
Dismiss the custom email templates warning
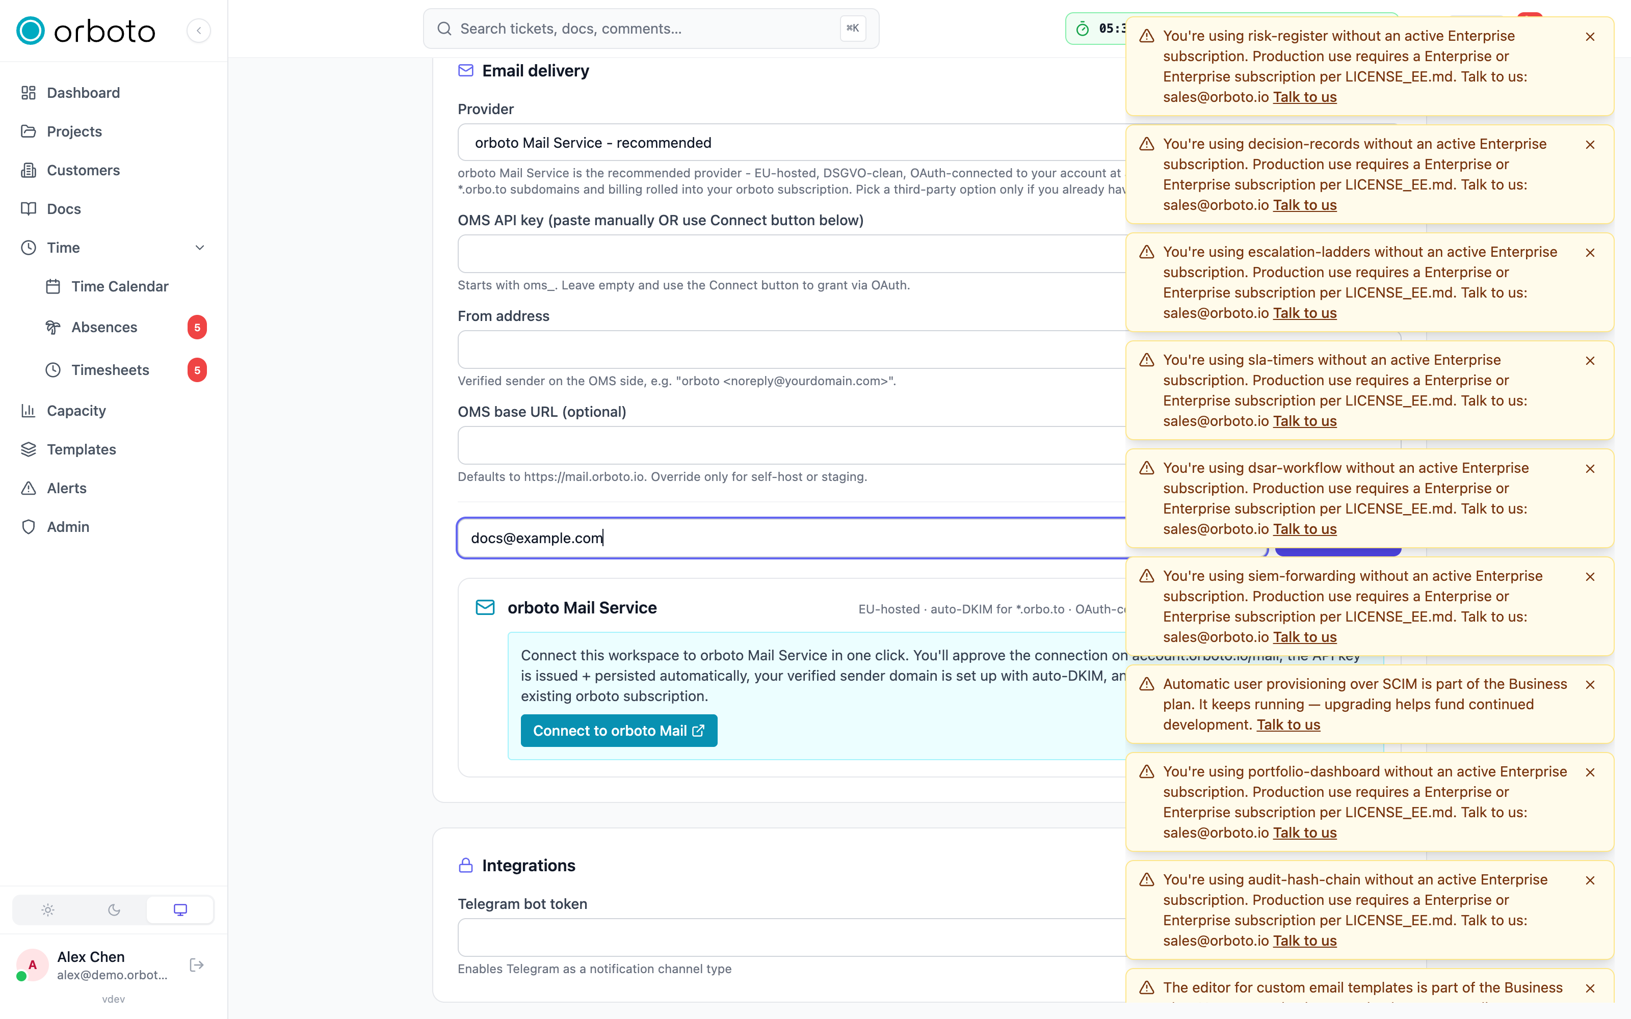coord(1590,988)
